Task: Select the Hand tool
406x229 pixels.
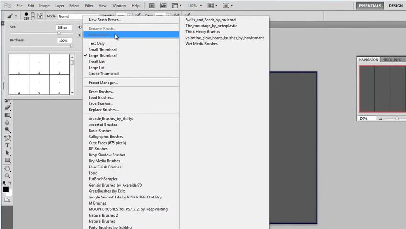Action: [x=7, y=169]
